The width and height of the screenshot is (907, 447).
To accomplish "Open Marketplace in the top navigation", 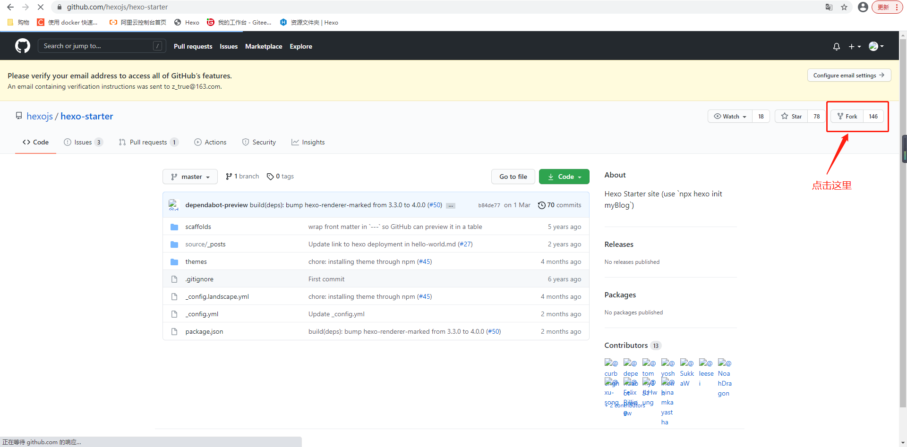I will [263, 46].
